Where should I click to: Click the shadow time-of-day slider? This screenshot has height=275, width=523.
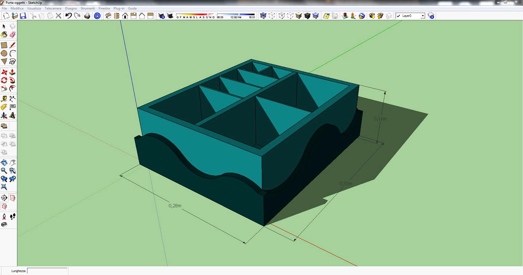pos(236,15)
